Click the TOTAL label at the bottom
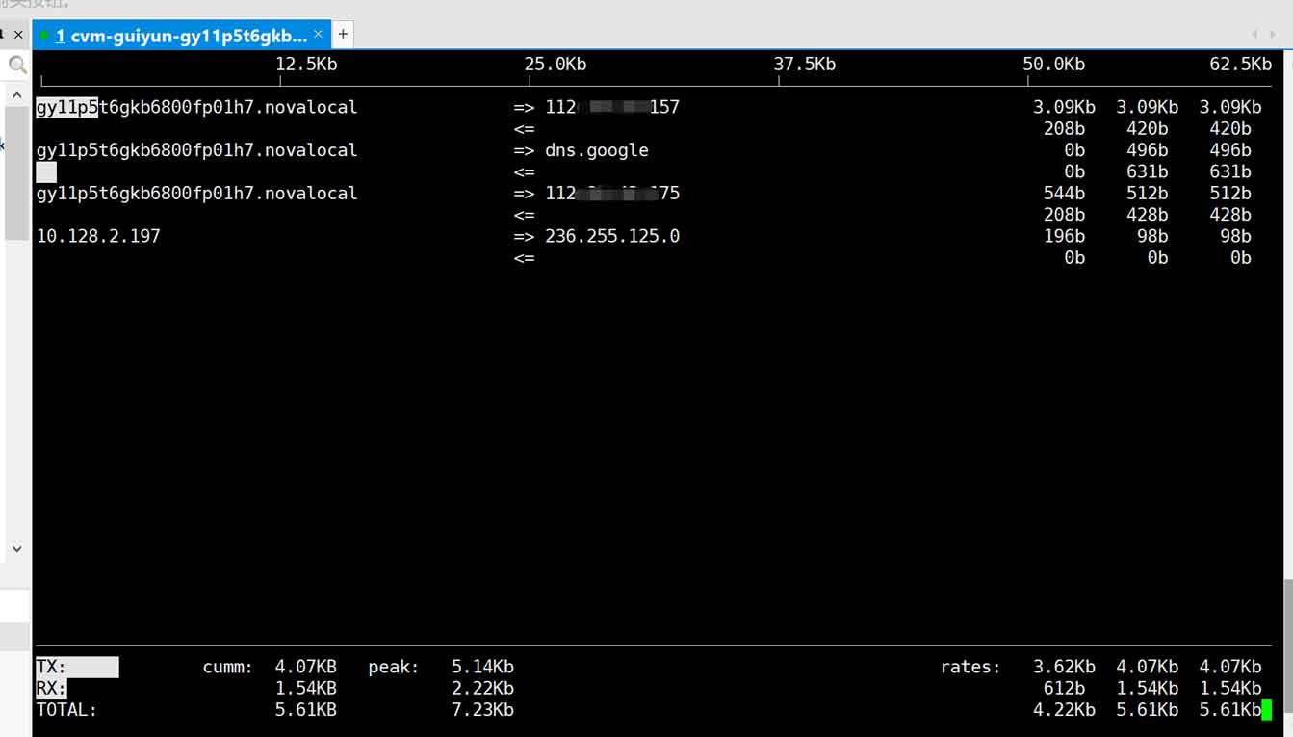The width and height of the screenshot is (1293, 737). pyautogui.click(x=66, y=710)
